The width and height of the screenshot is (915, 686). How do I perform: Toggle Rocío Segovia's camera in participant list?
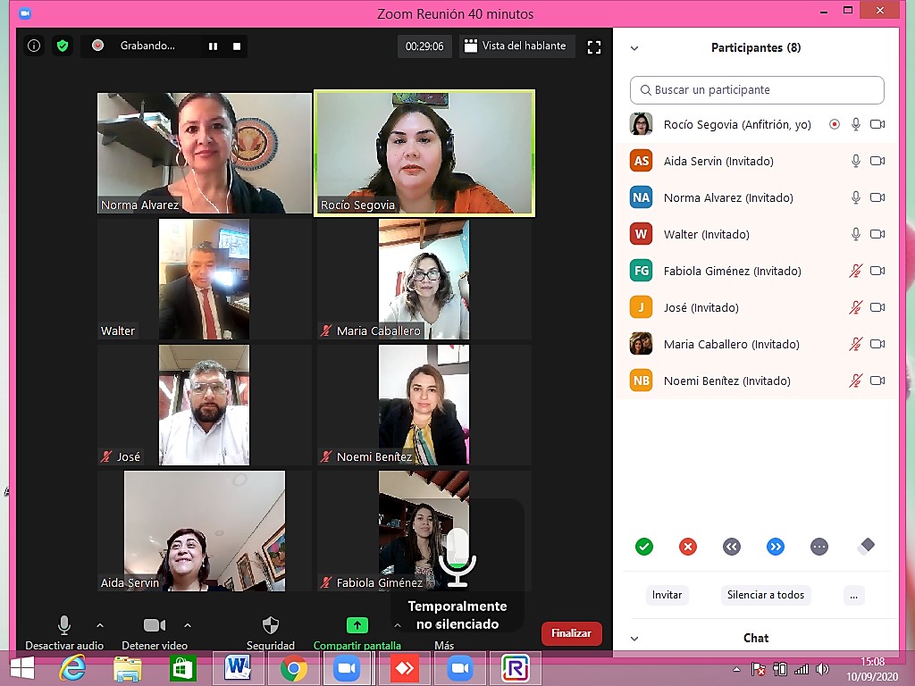(x=877, y=124)
